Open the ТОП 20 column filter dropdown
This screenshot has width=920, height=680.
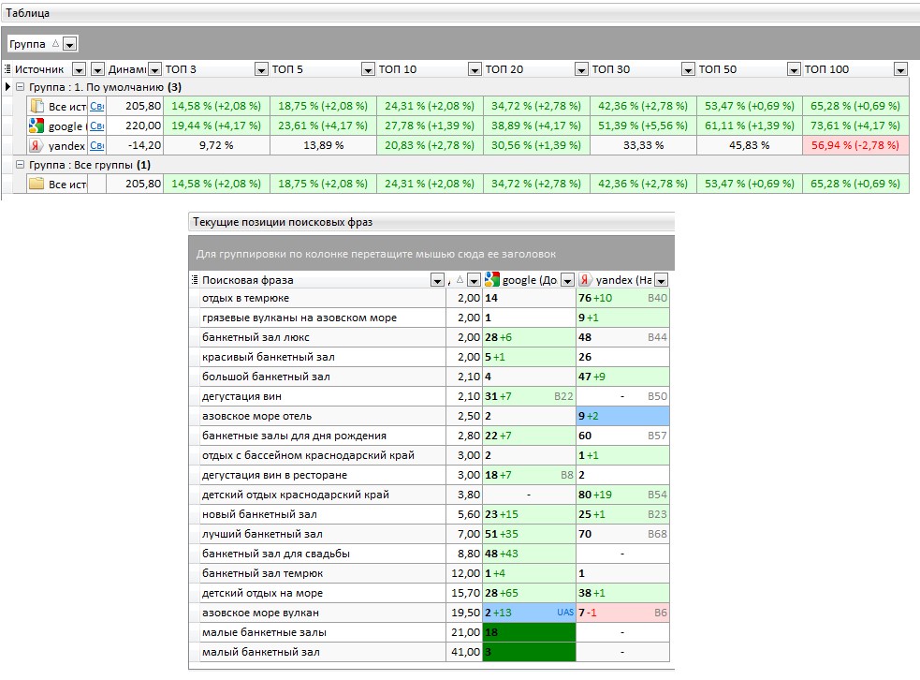[581, 70]
